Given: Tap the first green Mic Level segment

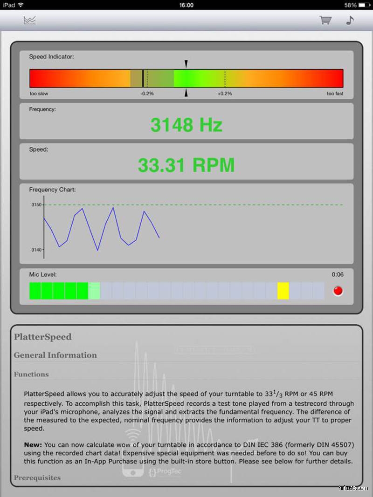Looking at the screenshot, I should click(x=35, y=291).
